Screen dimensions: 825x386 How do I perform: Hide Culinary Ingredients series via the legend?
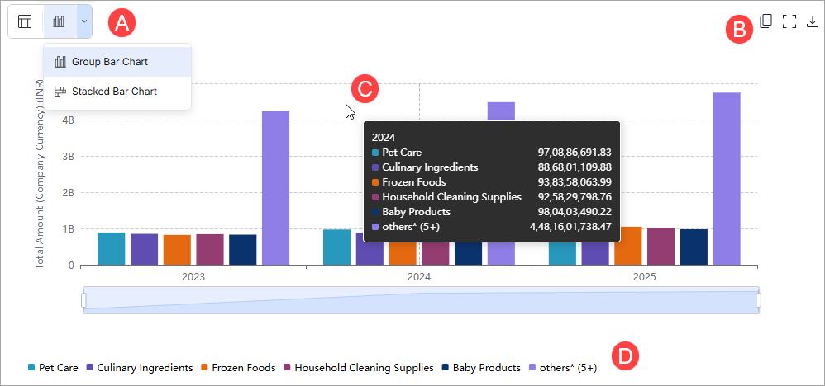click(139, 368)
